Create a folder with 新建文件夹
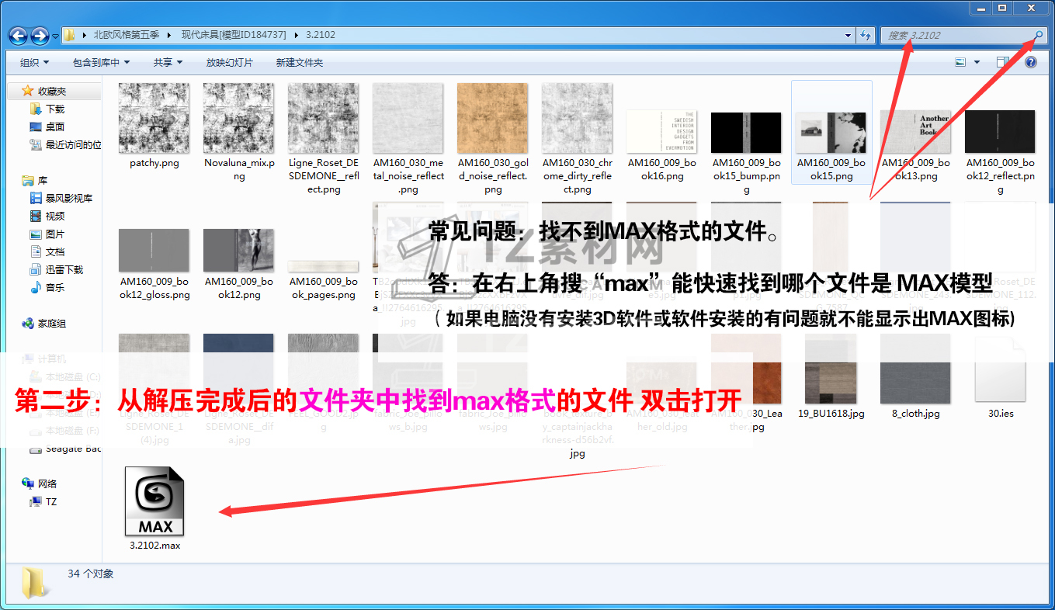Image resolution: width=1055 pixels, height=610 pixels. 299,62
